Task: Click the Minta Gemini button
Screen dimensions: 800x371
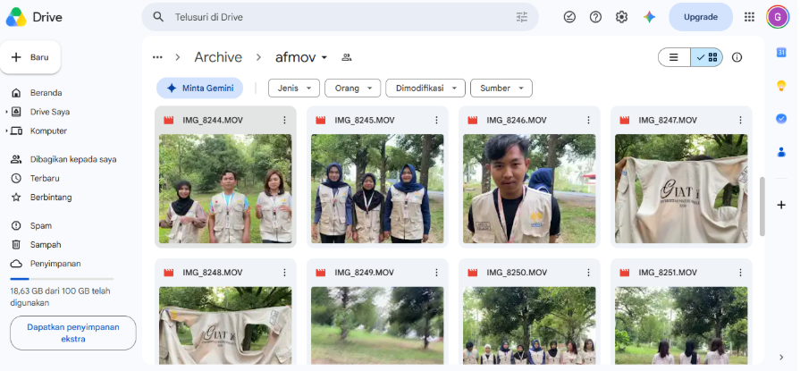Action: 199,89
